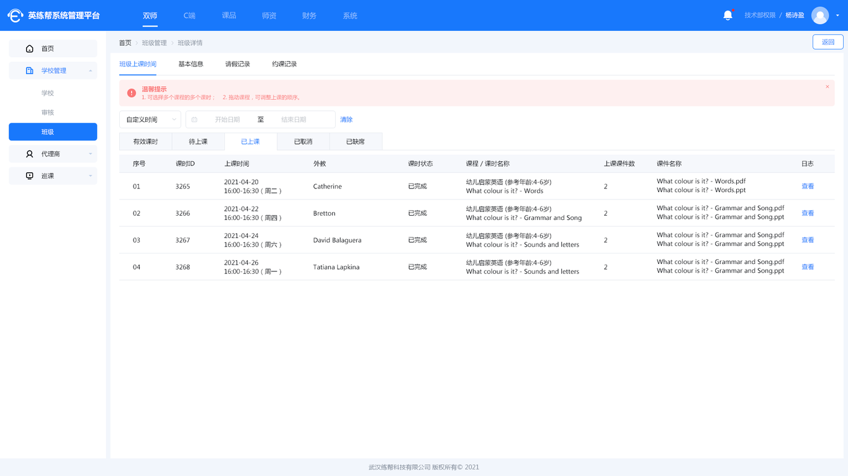The width and height of the screenshot is (848, 476).
Task: Click 查看 for lesson 3267
Action: coord(808,240)
